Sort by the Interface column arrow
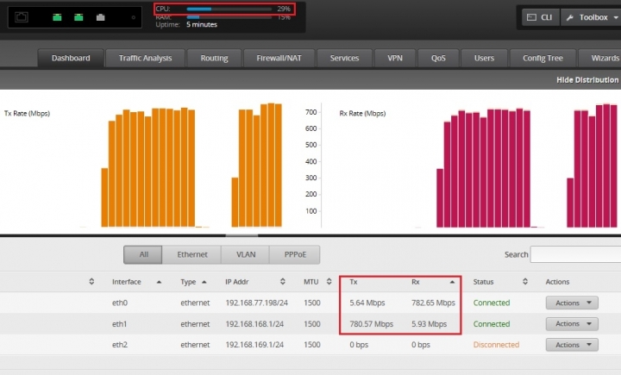 tap(159, 282)
